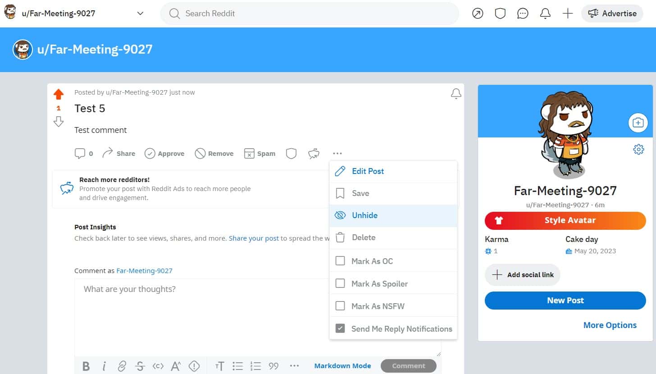
Task: Click the downvote arrow on Test 5
Action: pos(59,122)
